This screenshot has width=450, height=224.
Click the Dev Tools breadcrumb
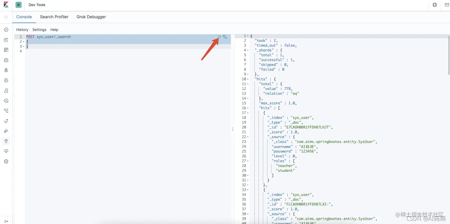(x=37, y=5)
